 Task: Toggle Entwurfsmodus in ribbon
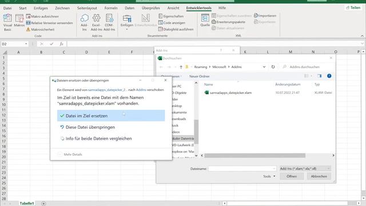click(146, 21)
